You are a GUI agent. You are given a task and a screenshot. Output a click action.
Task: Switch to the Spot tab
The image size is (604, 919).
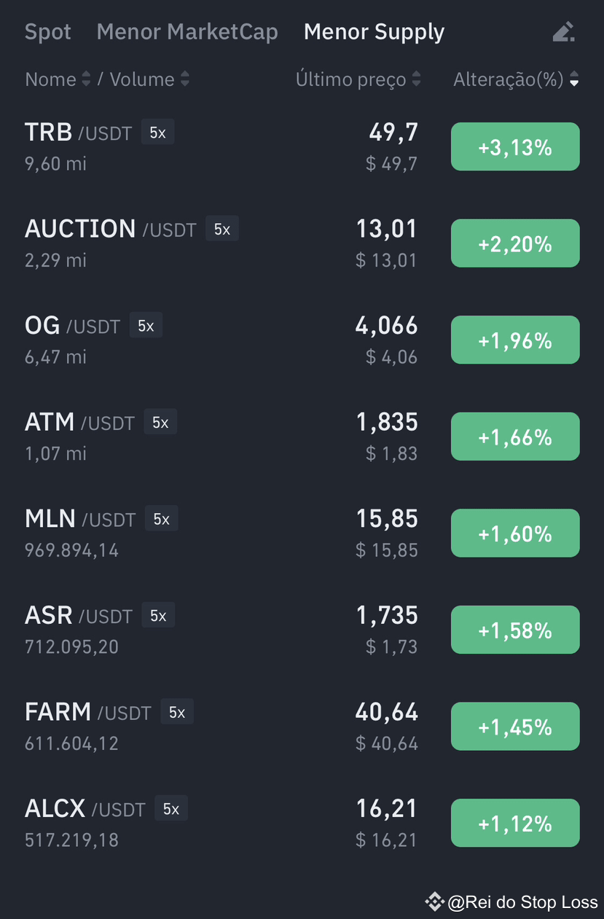pos(48,32)
